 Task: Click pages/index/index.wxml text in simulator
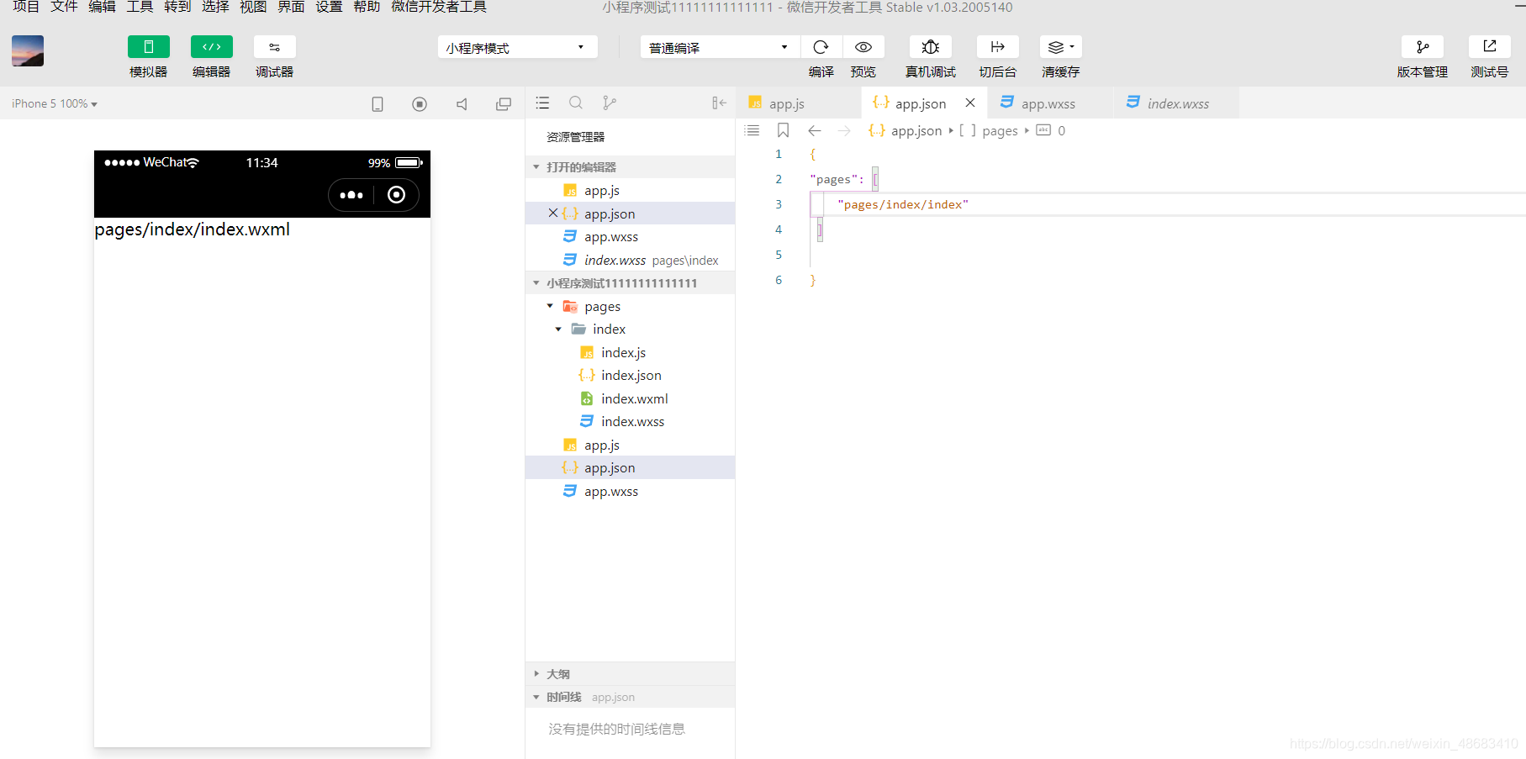point(192,229)
